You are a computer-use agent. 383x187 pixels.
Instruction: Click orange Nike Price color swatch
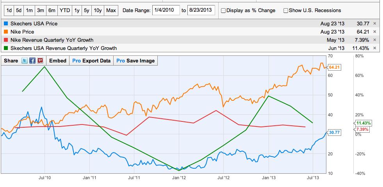6,32
